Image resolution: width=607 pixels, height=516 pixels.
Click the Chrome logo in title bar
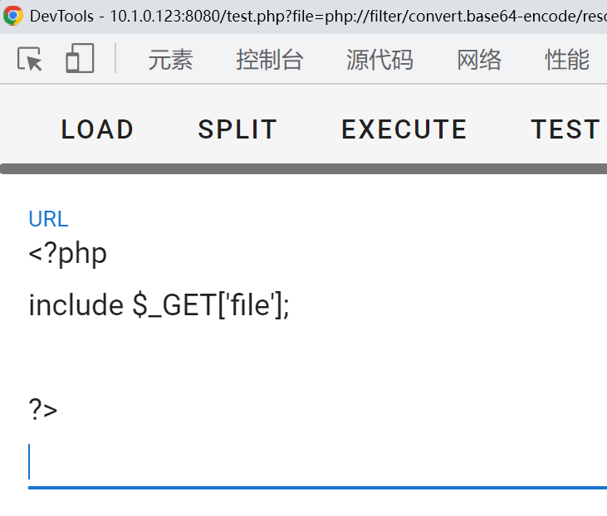tap(12, 16)
